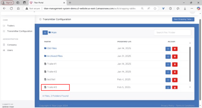Open the tab actions menu icon
Viewport: 202px width, 108px height.
click(24, 3)
